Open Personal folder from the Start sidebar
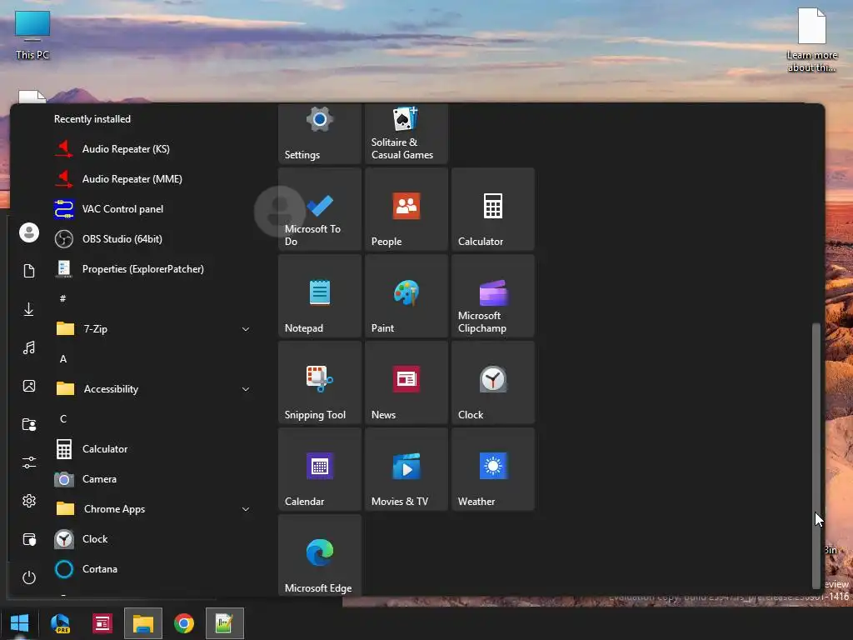 click(x=29, y=424)
